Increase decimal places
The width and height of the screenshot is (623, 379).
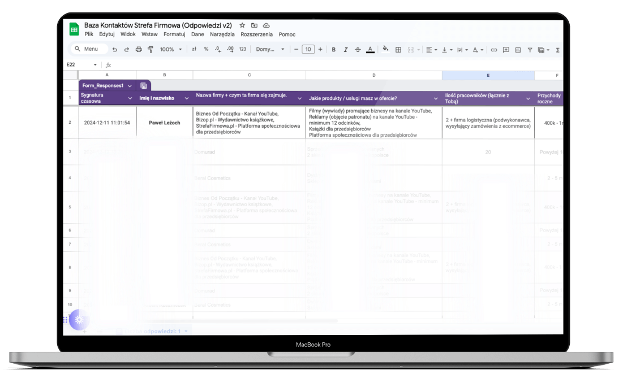click(x=230, y=49)
